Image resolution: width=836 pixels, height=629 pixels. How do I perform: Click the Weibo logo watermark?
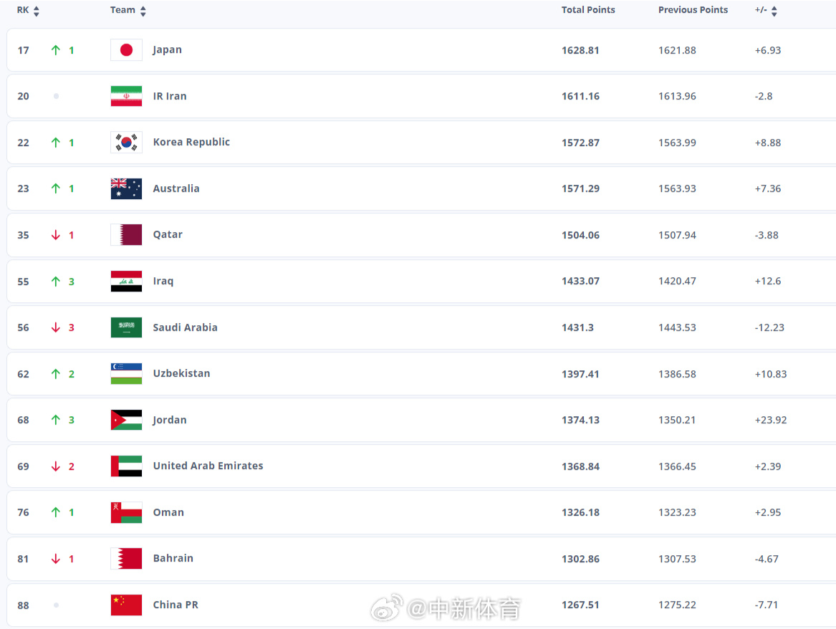(387, 608)
